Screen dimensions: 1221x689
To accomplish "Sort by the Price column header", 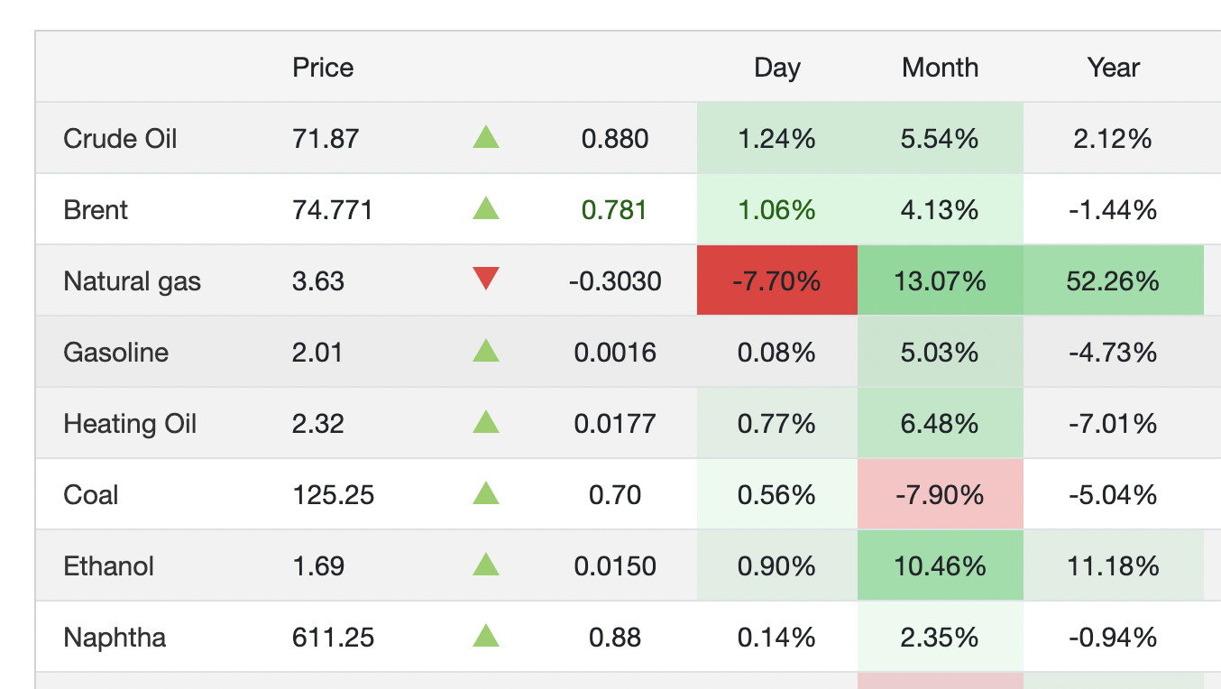I will pyautogui.click(x=323, y=68).
